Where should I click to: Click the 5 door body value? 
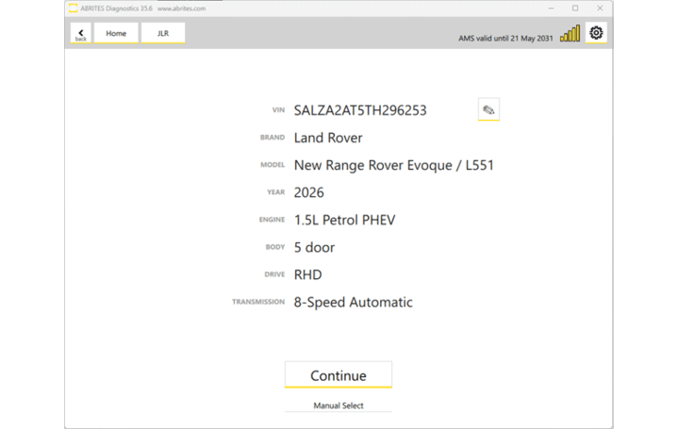click(314, 247)
